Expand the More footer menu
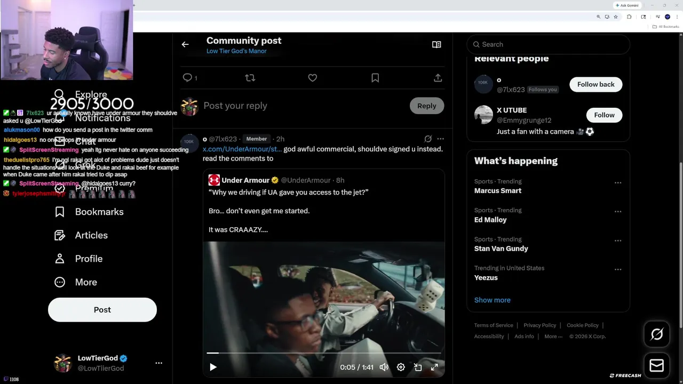Screen dimensions: 683x384 click(x=553, y=337)
